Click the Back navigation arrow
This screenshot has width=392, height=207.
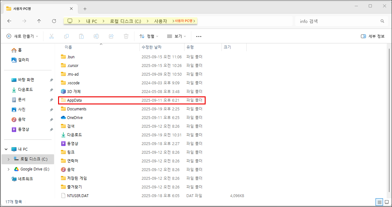(9, 21)
